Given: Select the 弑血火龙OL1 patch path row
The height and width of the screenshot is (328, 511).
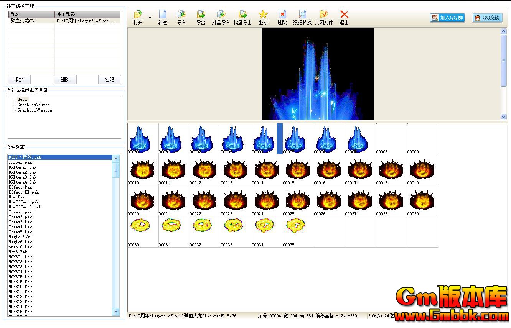Looking at the screenshot, I should tap(64, 21).
